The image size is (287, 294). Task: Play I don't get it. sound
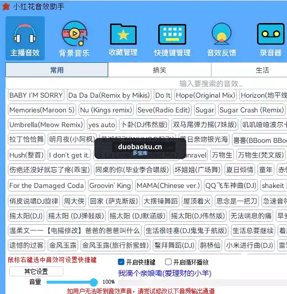69,155
